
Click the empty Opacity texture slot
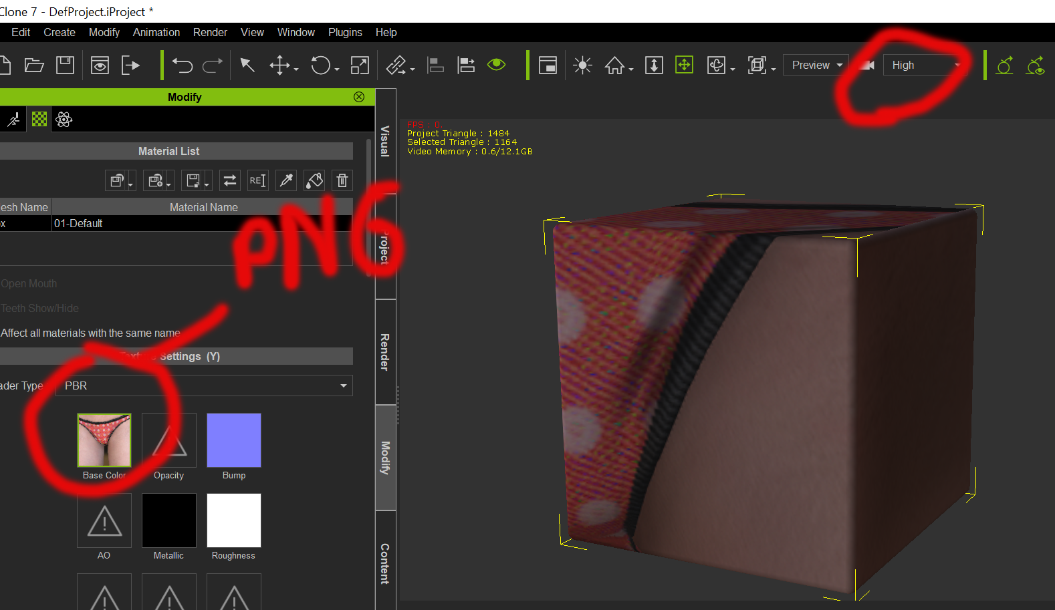pos(169,440)
